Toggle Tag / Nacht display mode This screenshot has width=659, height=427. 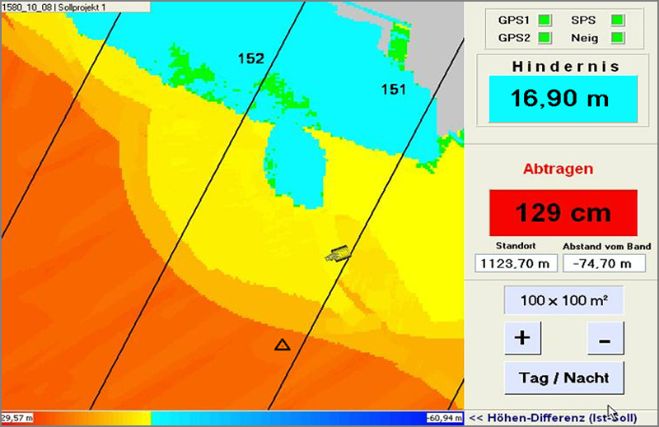[x=563, y=378]
